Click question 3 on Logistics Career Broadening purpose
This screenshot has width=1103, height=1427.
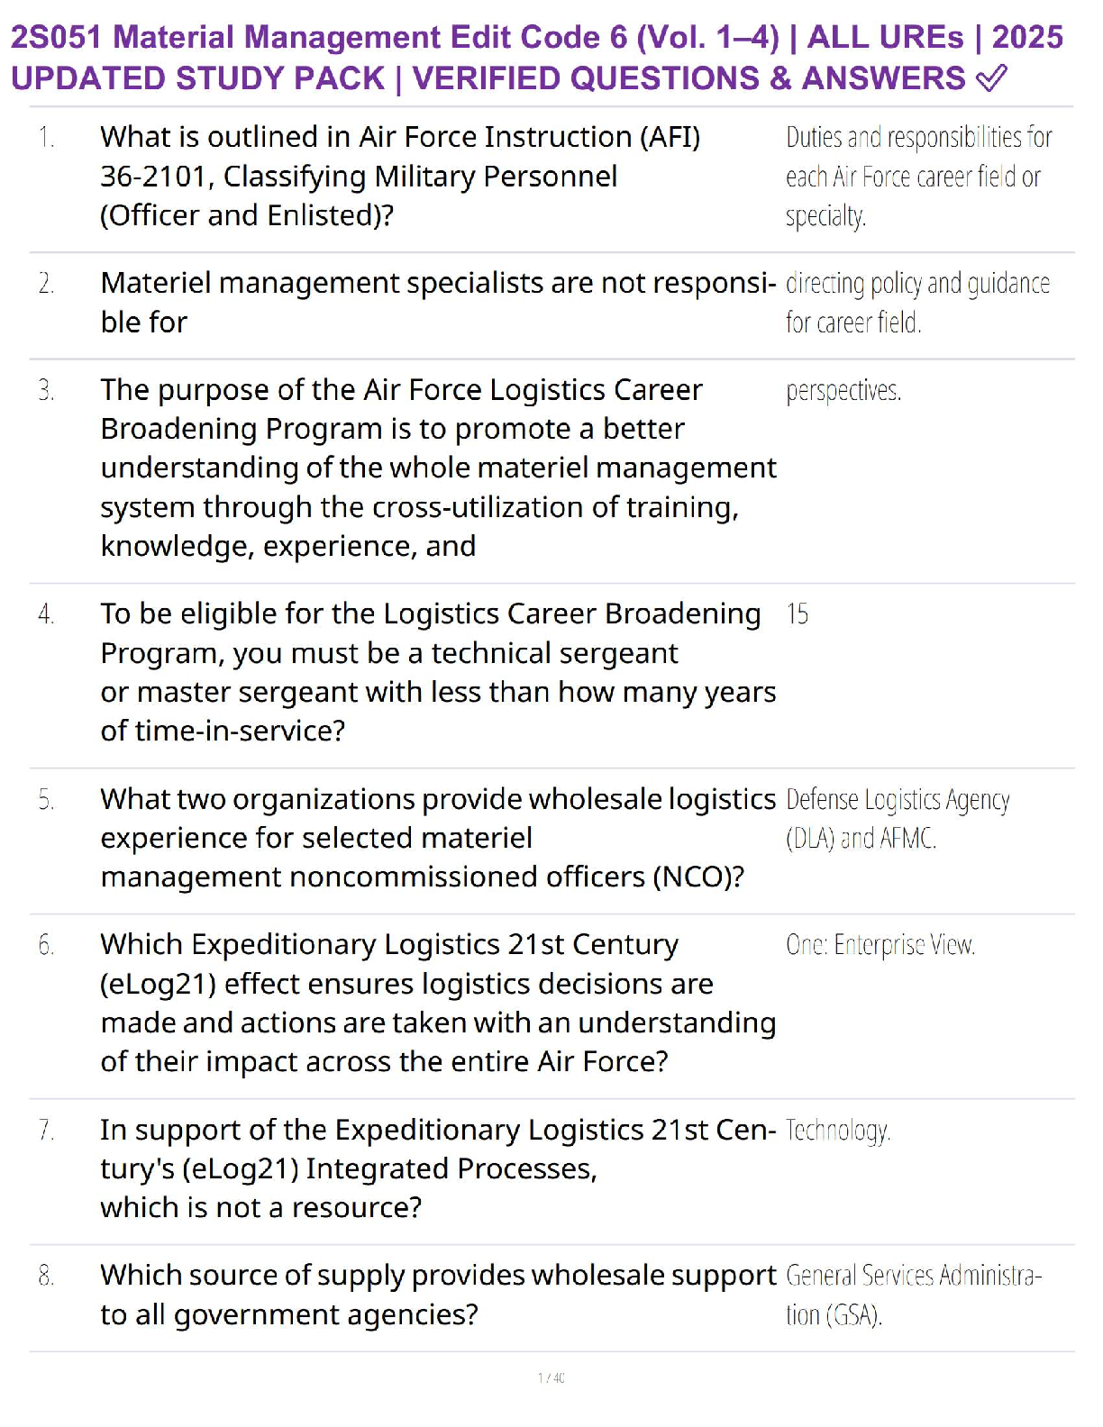pyautogui.click(x=438, y=468)
